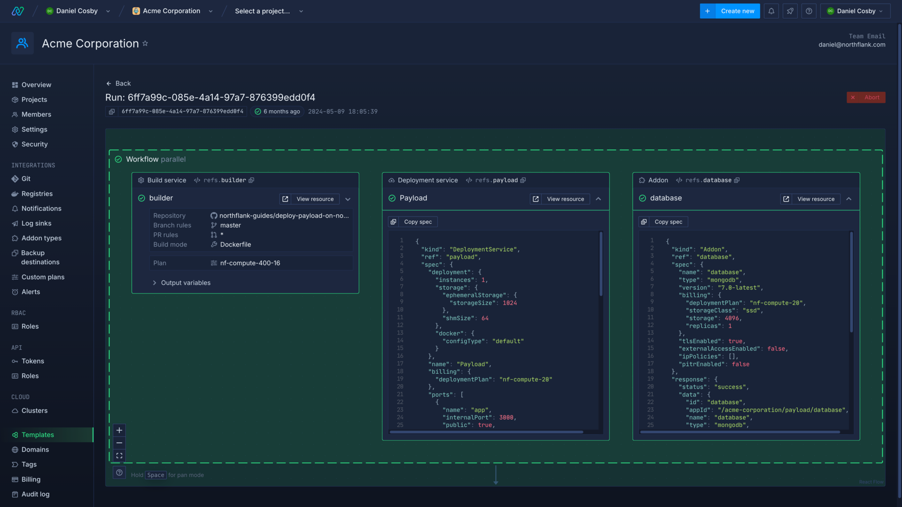Click the Addon puzzle icon
Viewport: 902px width, 507px height.
[x=642, y=180]
